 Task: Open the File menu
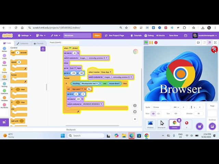coord(41,36)
